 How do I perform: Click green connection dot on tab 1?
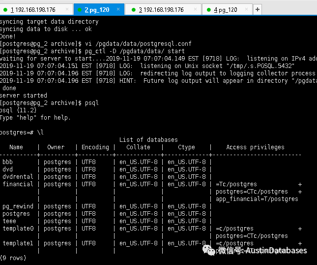(5, 10)
